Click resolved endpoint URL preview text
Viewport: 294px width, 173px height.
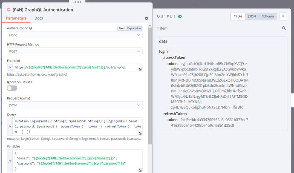(37, 74)
